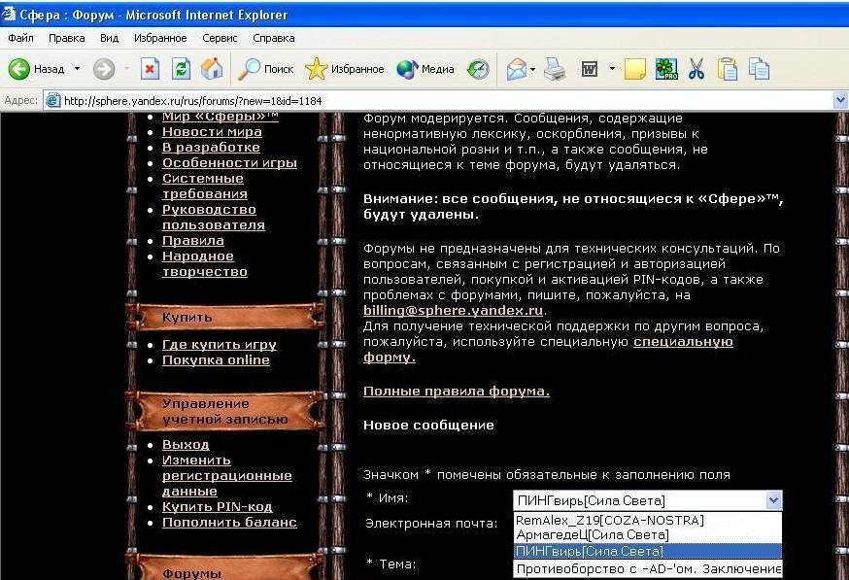
Task: Click the Cut scissors icon
Action: tap(696, 69)
